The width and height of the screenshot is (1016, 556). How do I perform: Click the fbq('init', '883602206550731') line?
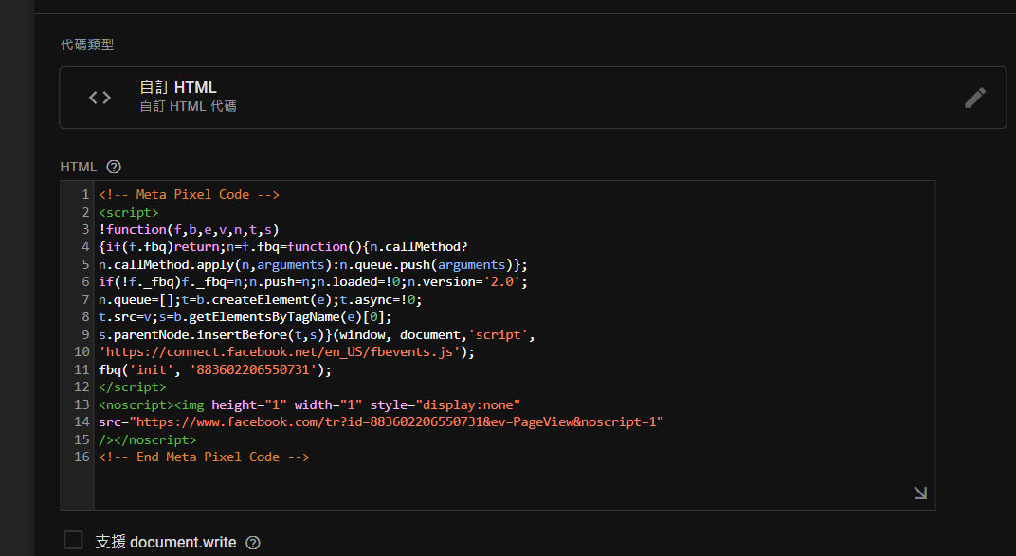tap(215, 369)
